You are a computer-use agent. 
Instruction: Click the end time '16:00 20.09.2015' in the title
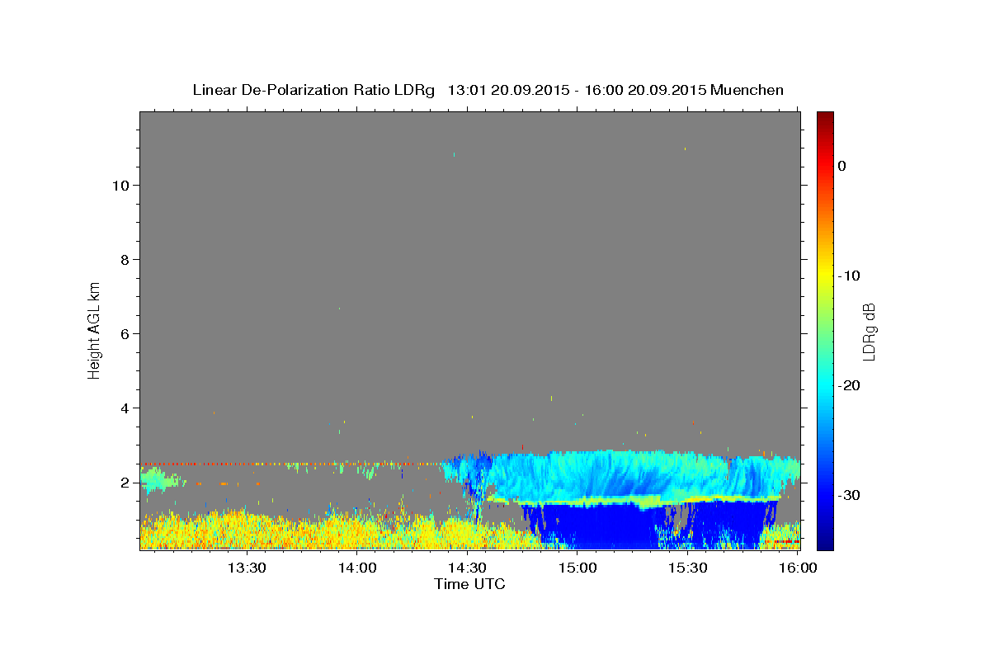(643, 90)
